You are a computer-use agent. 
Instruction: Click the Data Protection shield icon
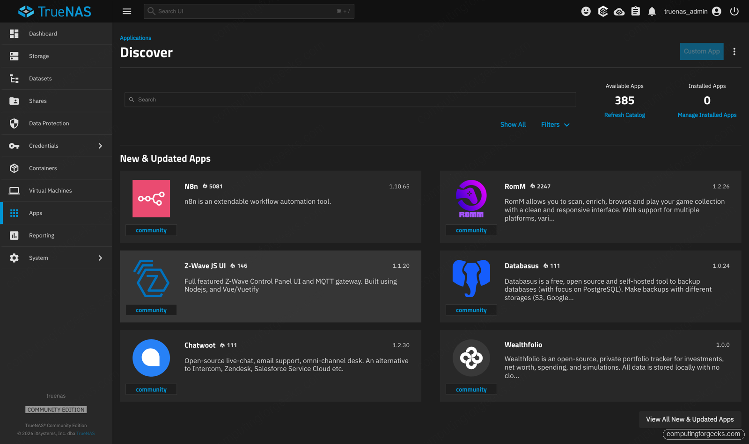(14, 123)
